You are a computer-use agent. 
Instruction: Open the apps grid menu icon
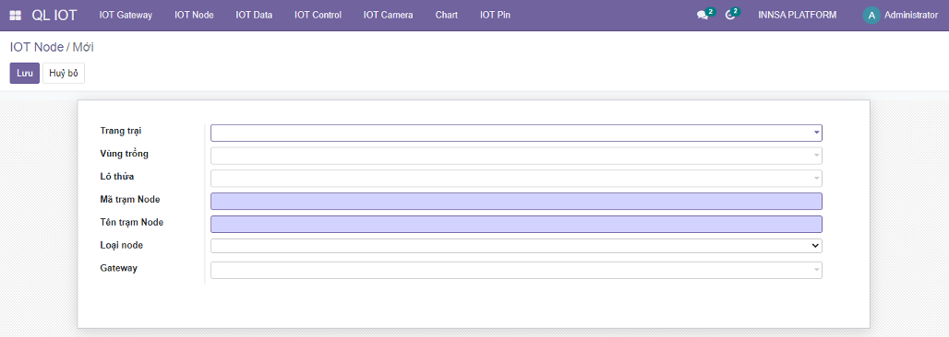coord(15,15)
